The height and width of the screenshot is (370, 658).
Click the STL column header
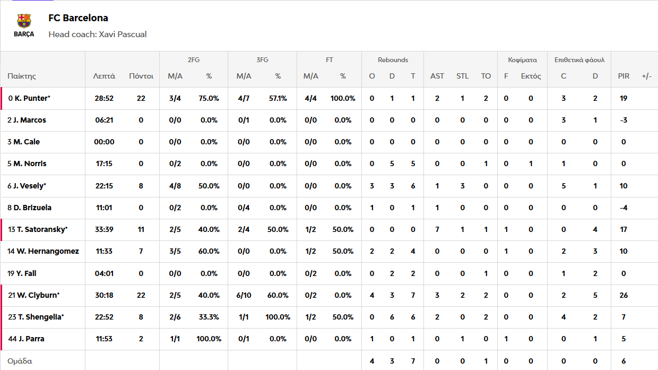[462, 76]
